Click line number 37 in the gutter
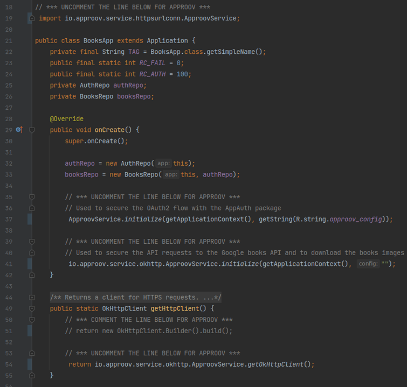This screenshot has height=387, width=407. coord(9,219)
